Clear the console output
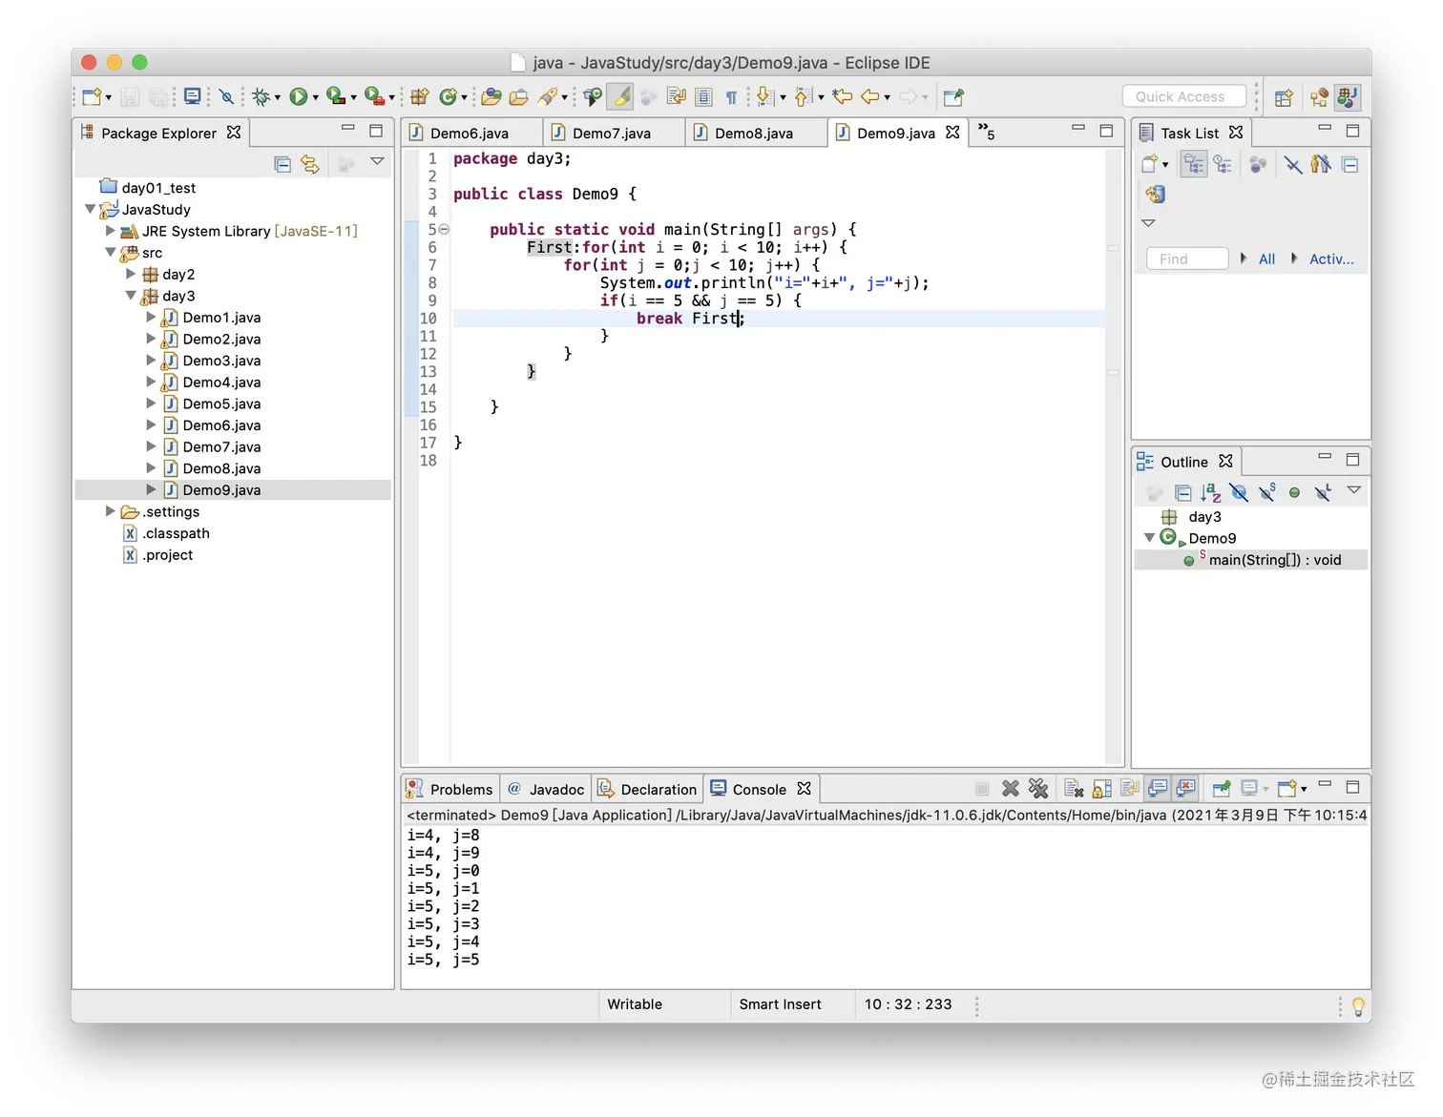Image resolution: width=1443 pixels, height=1117 pixels. click(x=1074, y=789)
